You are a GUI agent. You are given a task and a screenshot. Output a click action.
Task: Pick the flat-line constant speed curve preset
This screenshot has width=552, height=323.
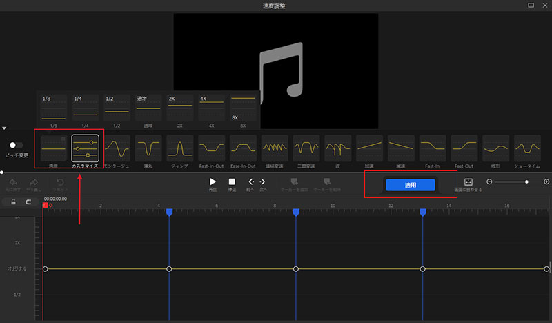coord(54,148)
